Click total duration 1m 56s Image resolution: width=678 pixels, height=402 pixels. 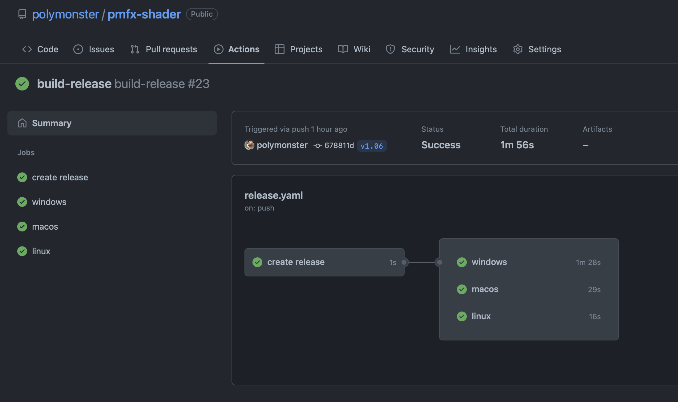pyautogui.click(x=517, y=145)
